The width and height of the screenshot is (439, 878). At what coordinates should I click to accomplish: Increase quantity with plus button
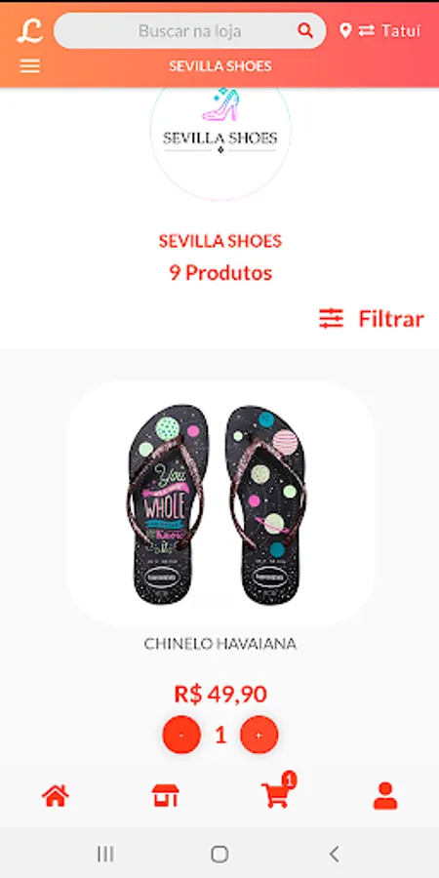tap(259, 735)
